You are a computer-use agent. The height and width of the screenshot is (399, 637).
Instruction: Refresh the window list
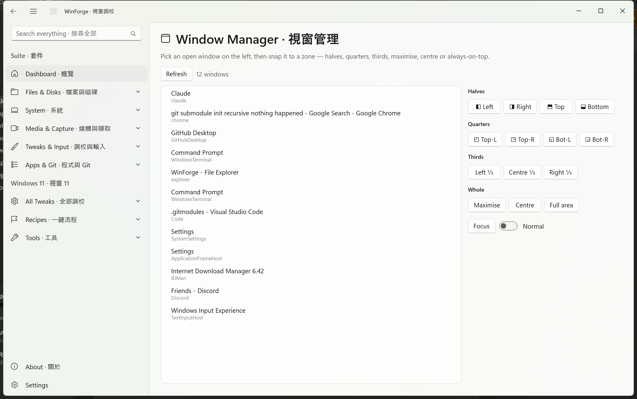(176, 74)
